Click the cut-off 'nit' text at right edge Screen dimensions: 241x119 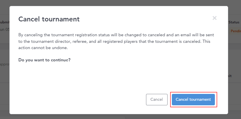[230, 76]
